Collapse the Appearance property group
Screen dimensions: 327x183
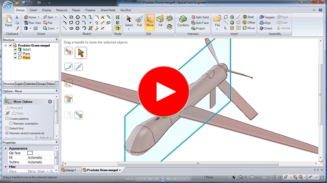[6, 148]
